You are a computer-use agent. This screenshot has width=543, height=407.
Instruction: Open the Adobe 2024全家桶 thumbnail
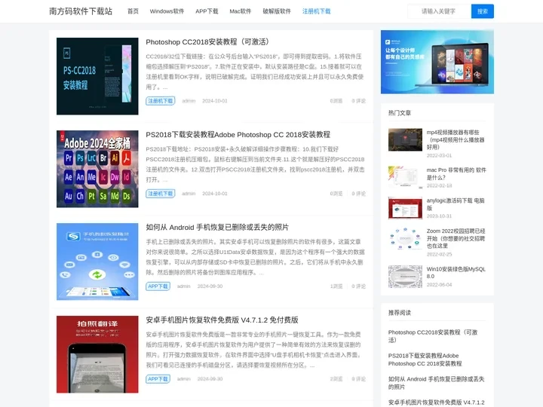pos(97,169)
